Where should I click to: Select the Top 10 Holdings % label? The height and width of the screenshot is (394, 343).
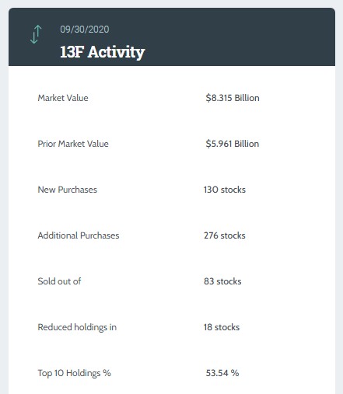[75, 373]
